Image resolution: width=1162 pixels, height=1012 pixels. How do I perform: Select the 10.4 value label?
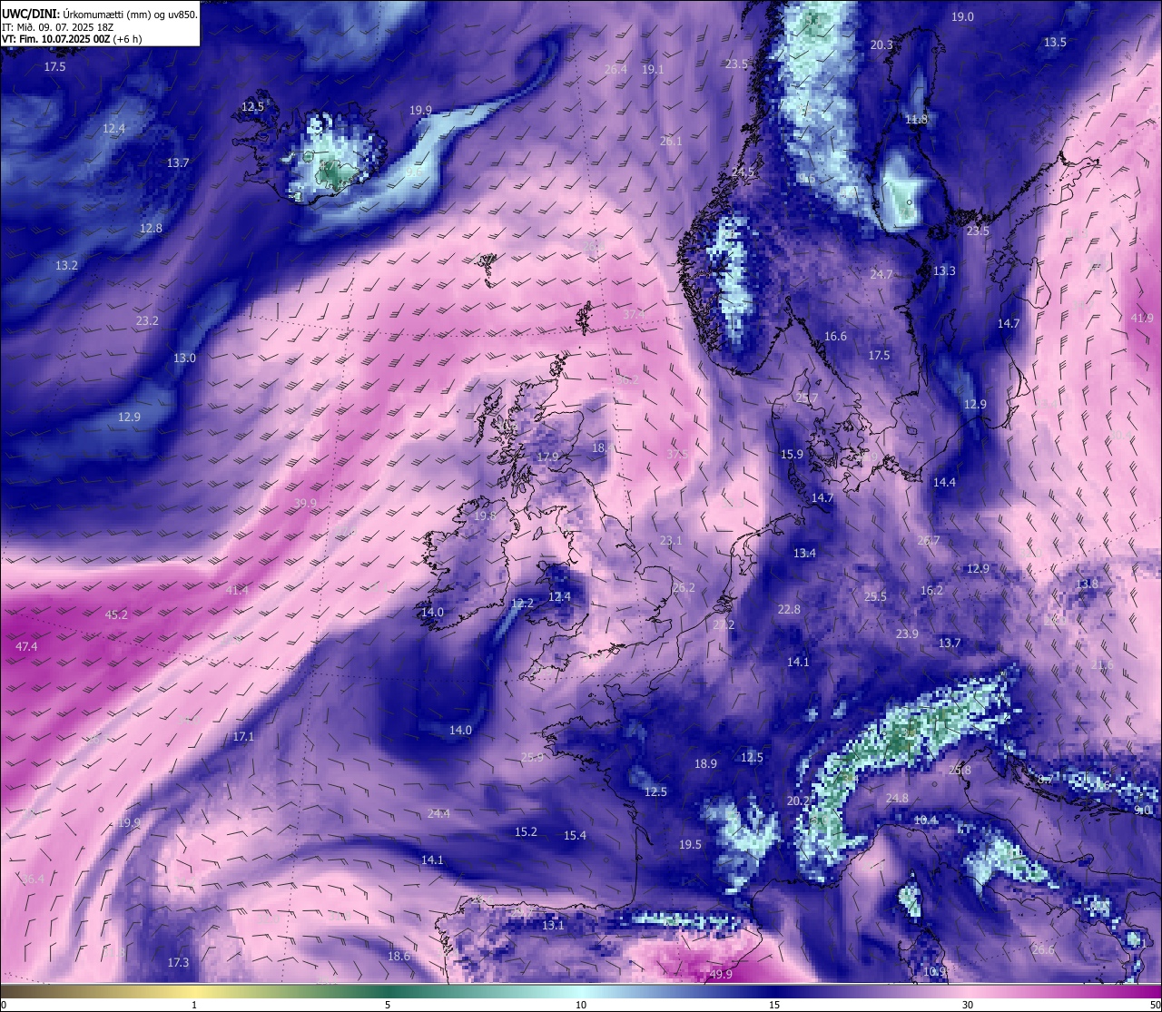click(925, 820)
